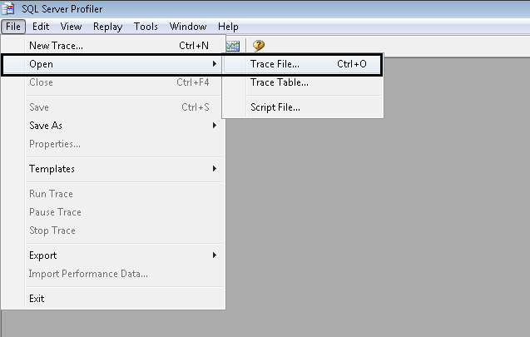This screenshot has width=530, height=337.
Task: Open the Window menu
Action: pos(188,27)
